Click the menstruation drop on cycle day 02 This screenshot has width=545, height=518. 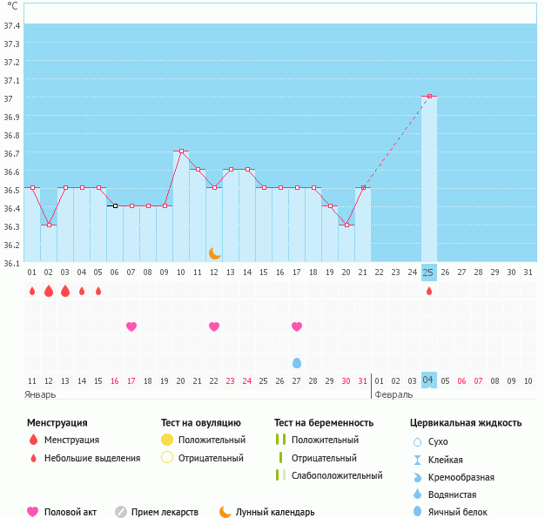pos(49,291)
